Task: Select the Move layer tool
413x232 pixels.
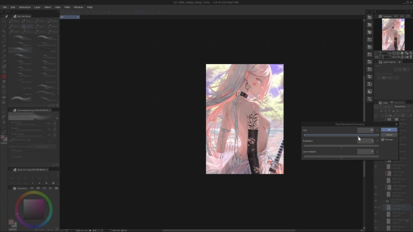Action: (3, 36)
